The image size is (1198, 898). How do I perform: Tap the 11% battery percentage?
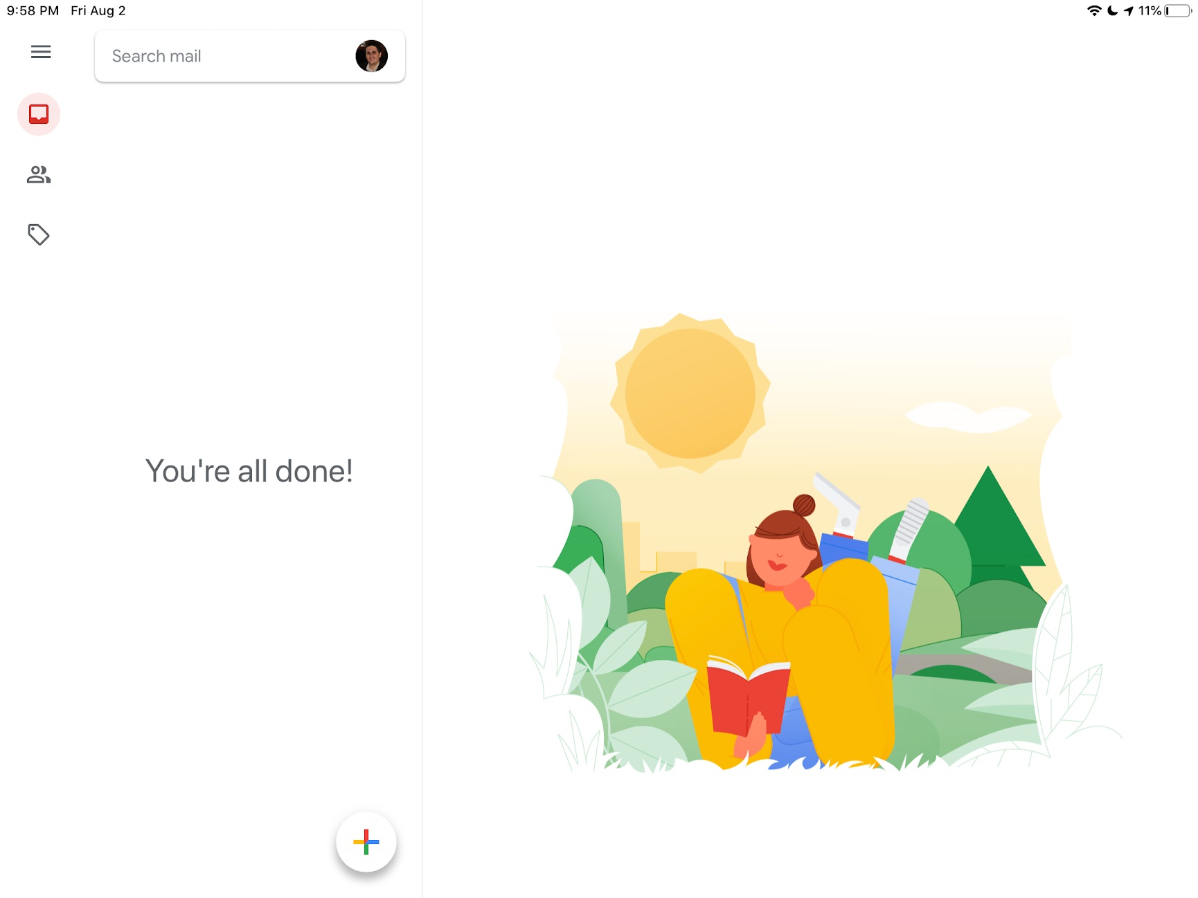[x=1150, y=10]
